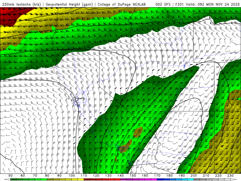Image resolution: width=241 pixels, height=181 pixels.
Task: Click the 'Geopotential Height (gpm)' title text
Action: (69, 4)
